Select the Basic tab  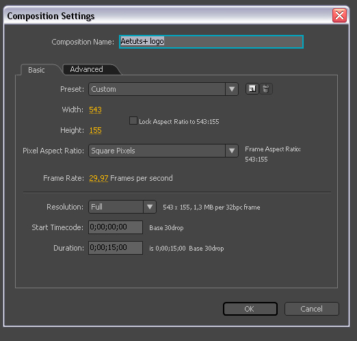click(36, 70)
